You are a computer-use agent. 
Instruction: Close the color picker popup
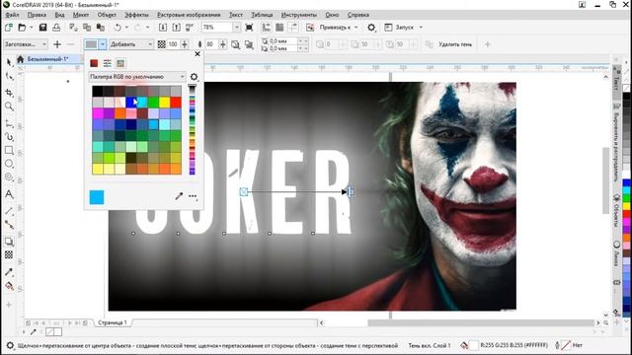(x=197, y=53)
